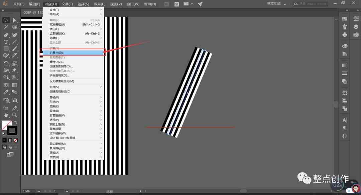Change the screen mode
This screenshot has width=361, height=195.
click(10, 154)
